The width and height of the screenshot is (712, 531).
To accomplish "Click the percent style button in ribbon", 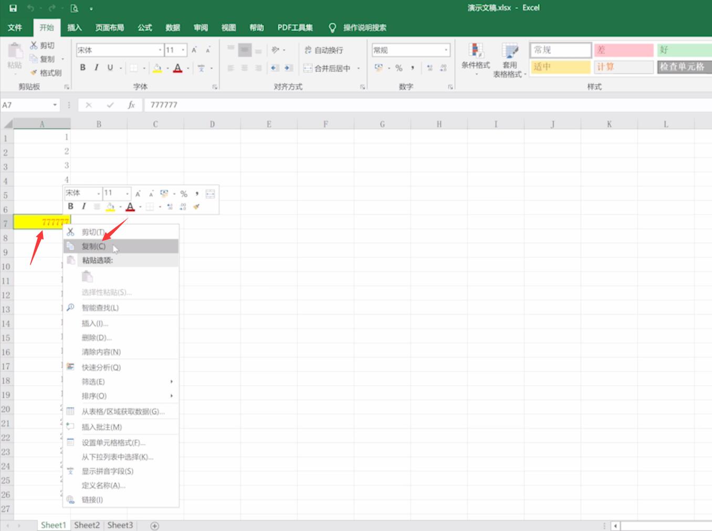I will pyautogui.click(x=399, y=68).
